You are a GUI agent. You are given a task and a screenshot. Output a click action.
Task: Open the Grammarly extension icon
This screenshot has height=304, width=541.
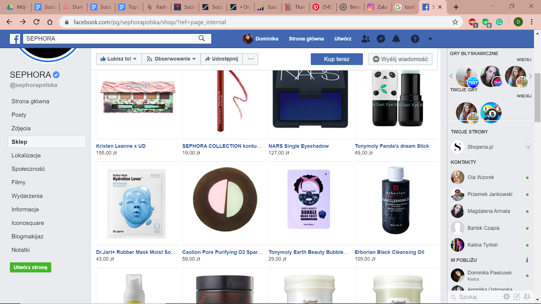(x=499, y=22)
